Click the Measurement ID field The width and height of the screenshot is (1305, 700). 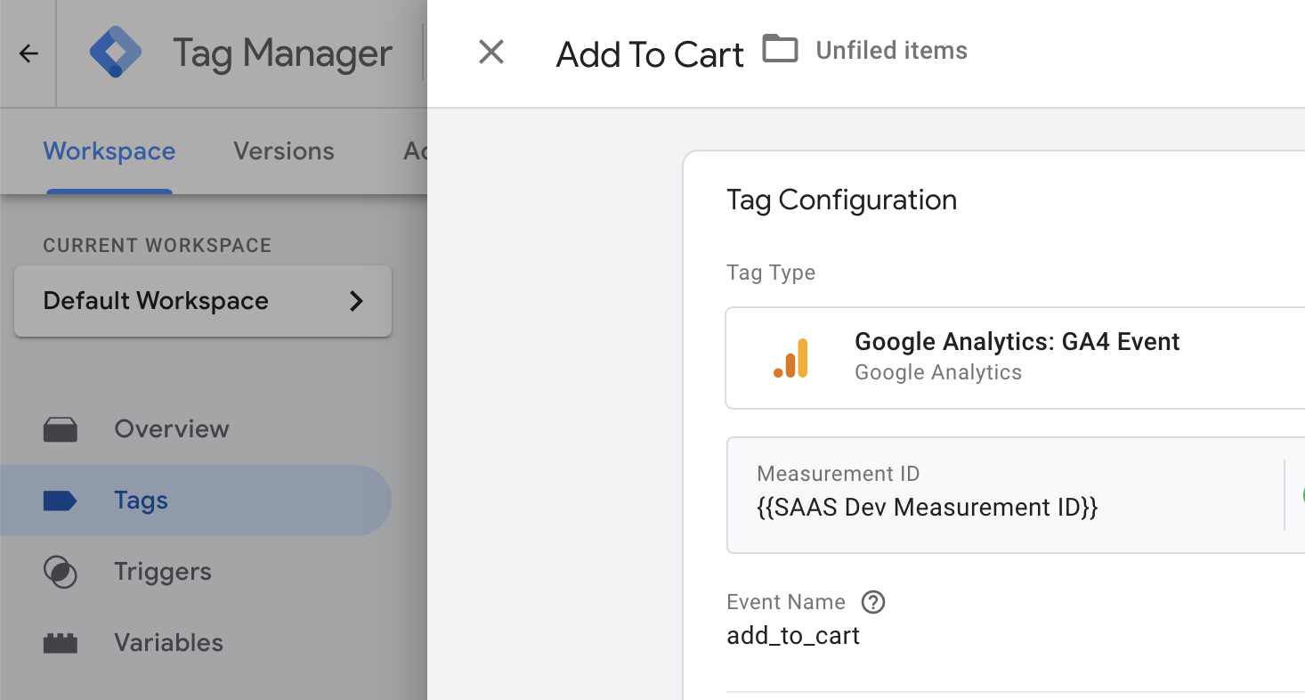click(1016, 495)
